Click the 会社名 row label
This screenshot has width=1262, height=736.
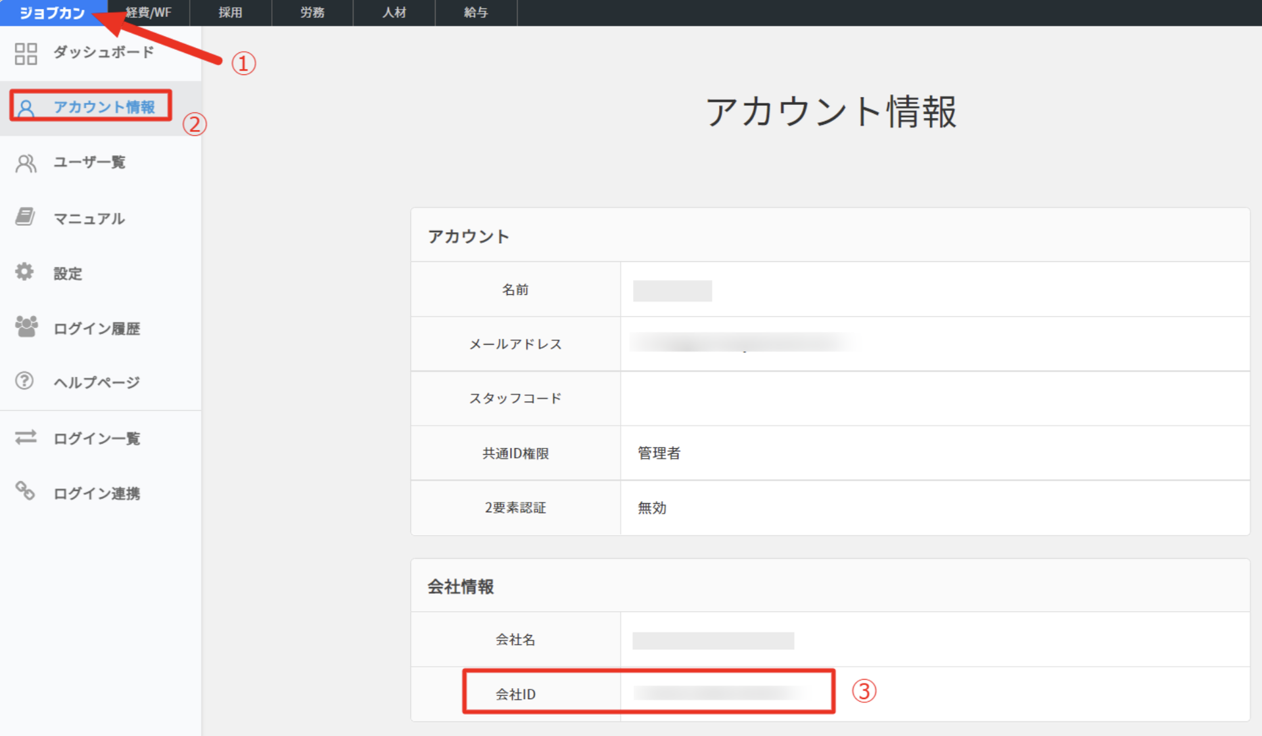[x=515, y=639]
